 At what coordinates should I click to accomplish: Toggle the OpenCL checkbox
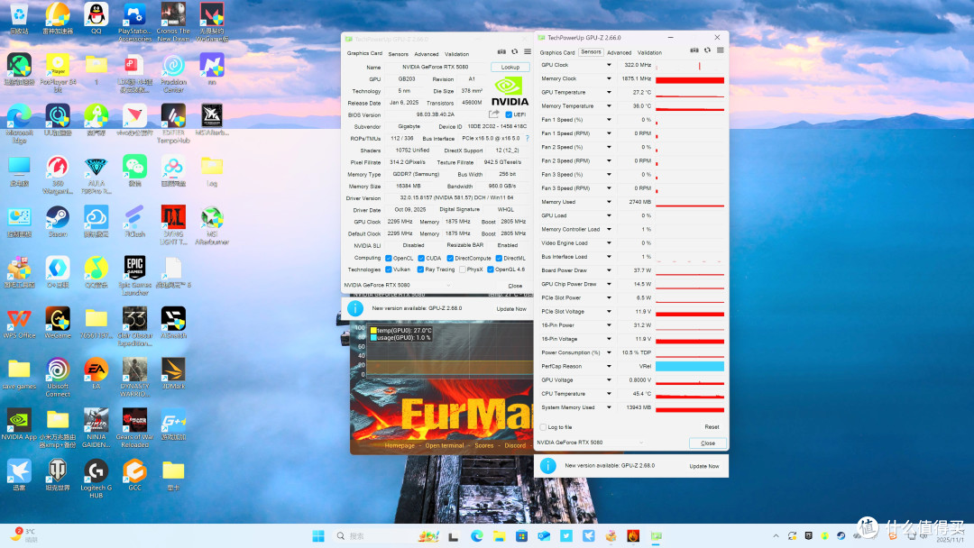click(x=388, y=258)
